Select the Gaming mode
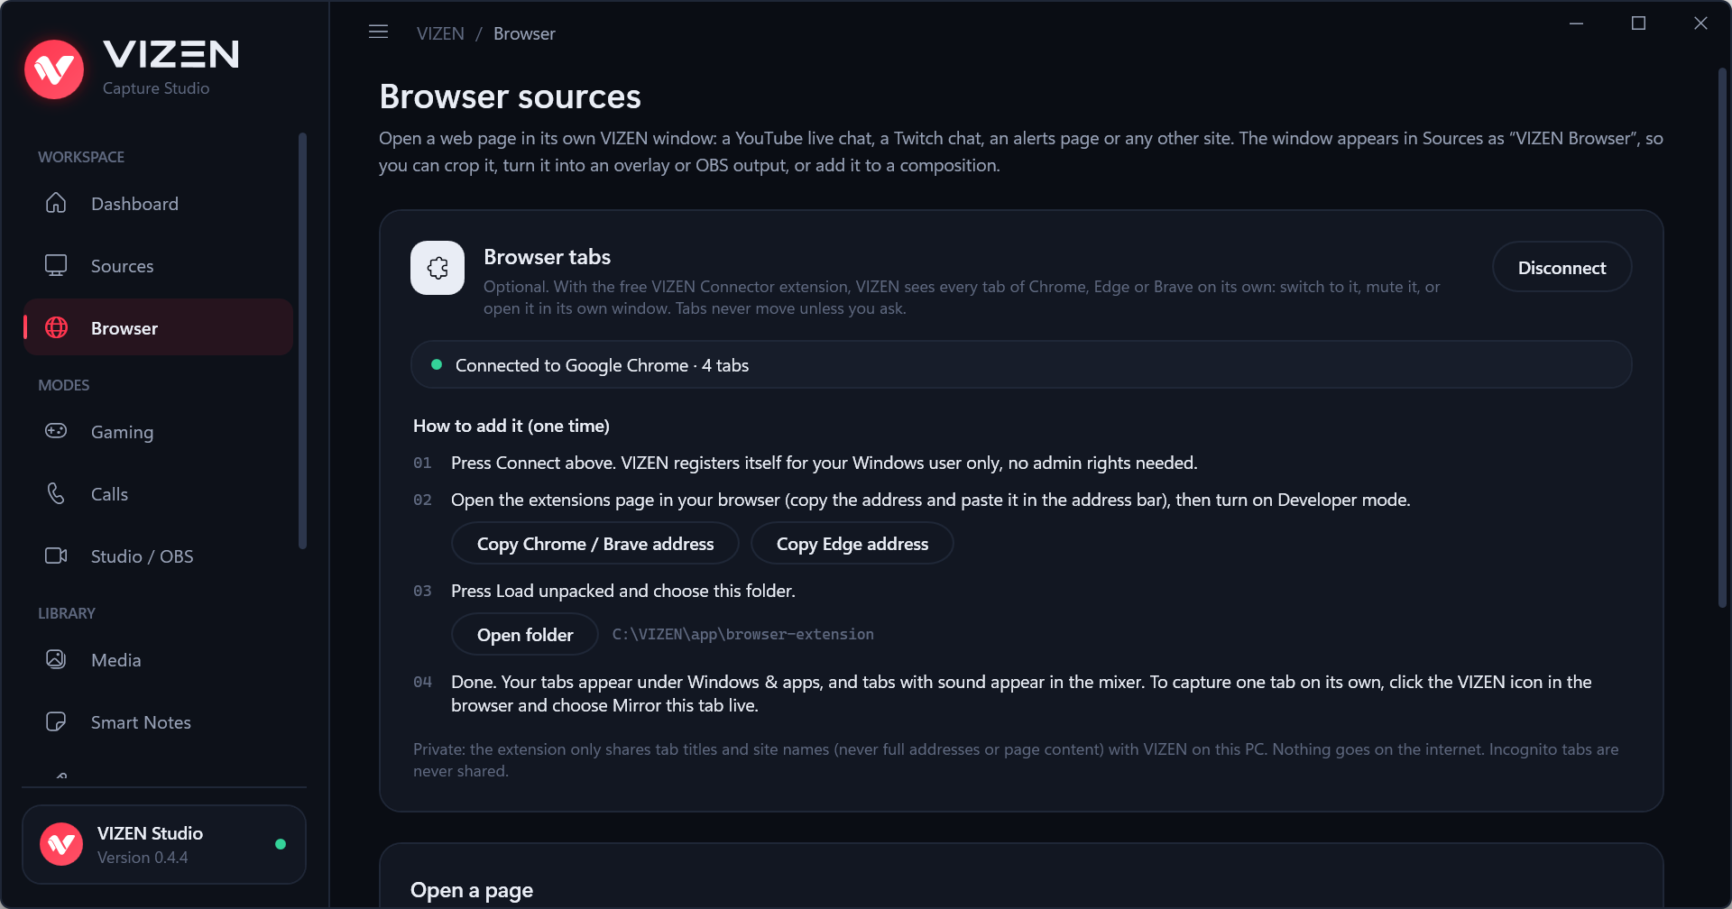Screen dimensions: 1732x909 (x=158, y=431)
